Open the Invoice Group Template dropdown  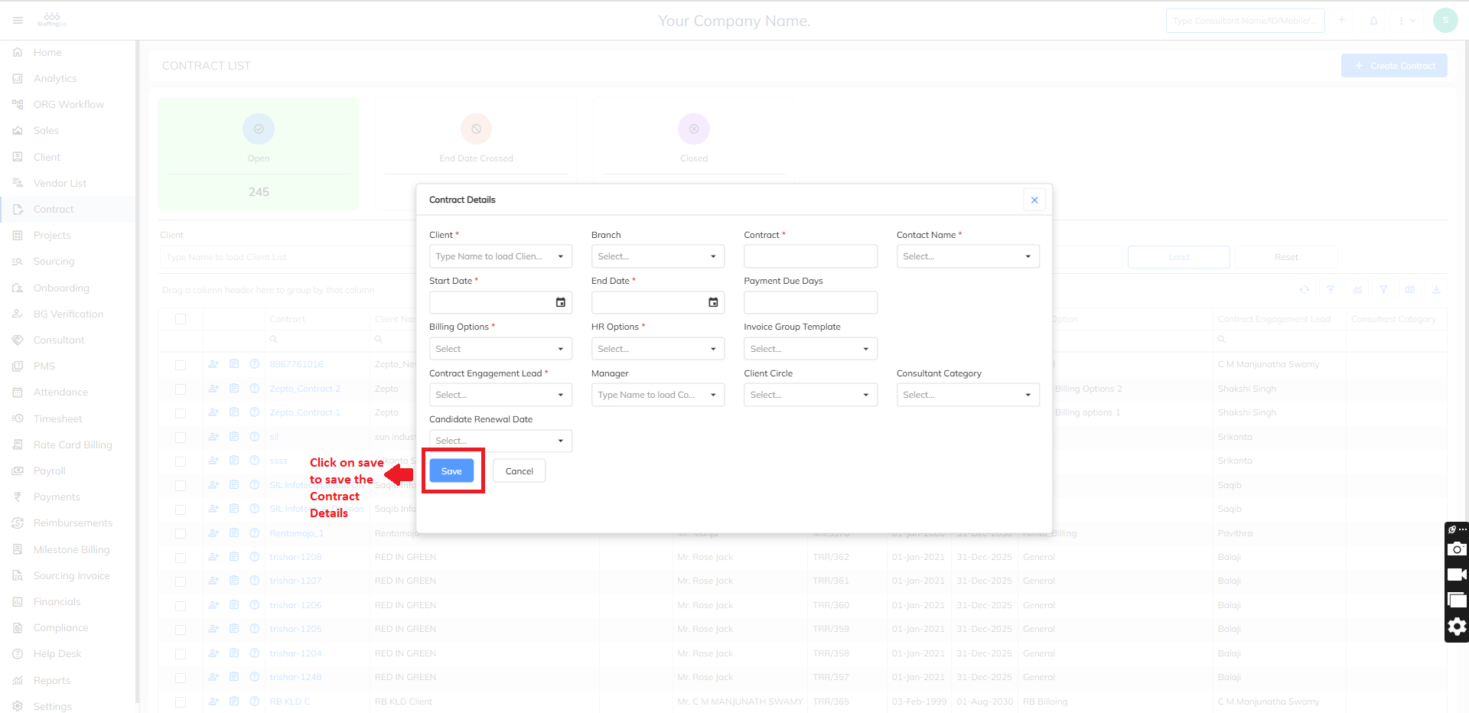(810, 349)
